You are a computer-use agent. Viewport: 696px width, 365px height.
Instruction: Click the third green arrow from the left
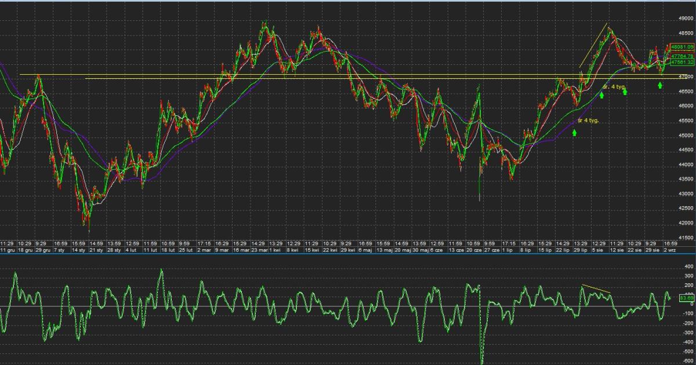625,92
